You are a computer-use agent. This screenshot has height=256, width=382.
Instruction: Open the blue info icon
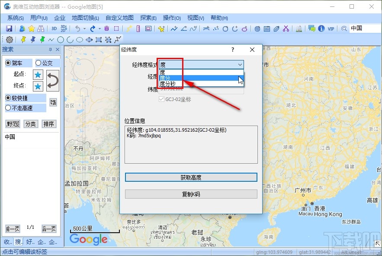[321, 28]
